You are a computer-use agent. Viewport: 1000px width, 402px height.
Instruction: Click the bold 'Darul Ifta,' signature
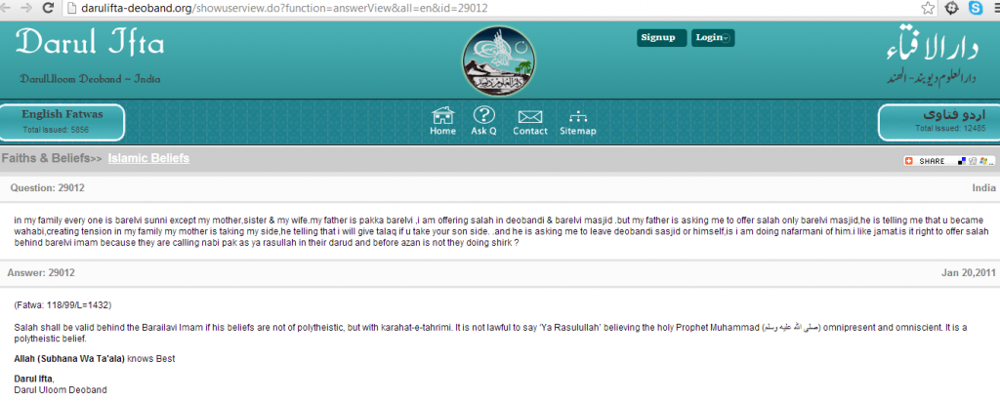(34, 379)
